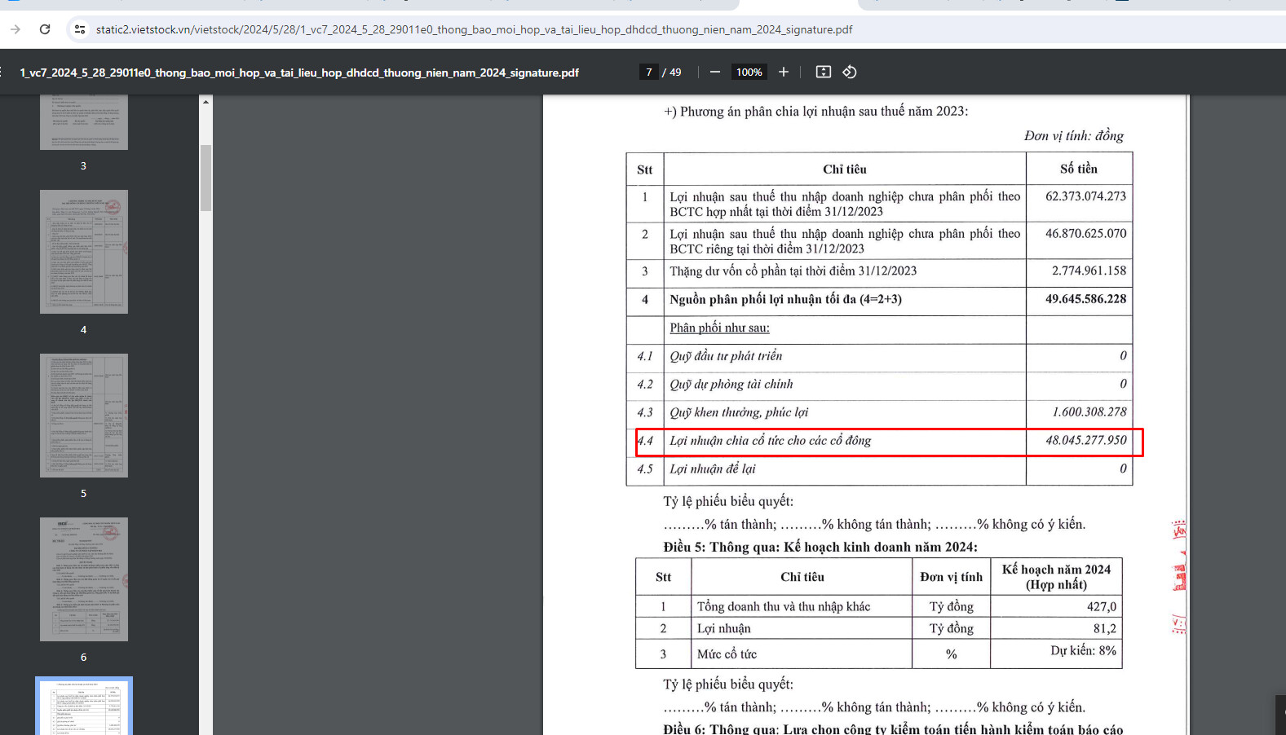The width and height of the screenshot is (1286, 735).
Task: Click the 100% zoom level field
Action: coord(749,72)
